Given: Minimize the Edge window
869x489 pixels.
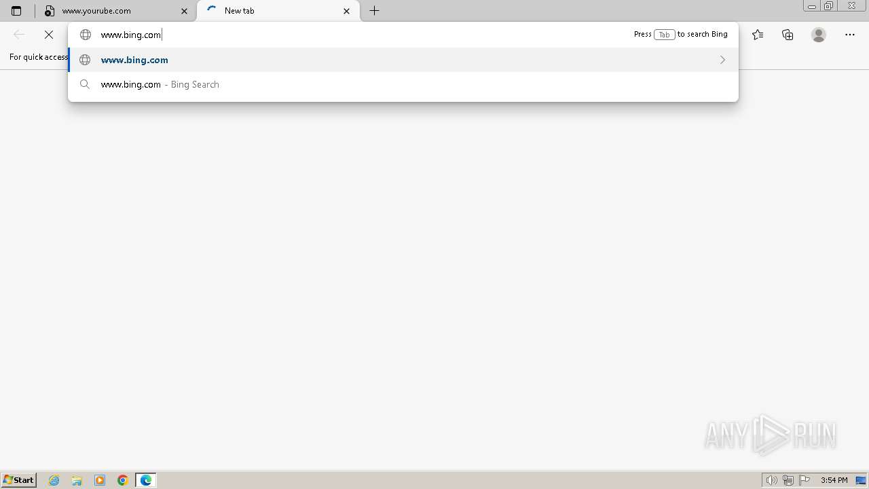Looking at the screenshot, I should pyautogui.click(x=812, y=5).
